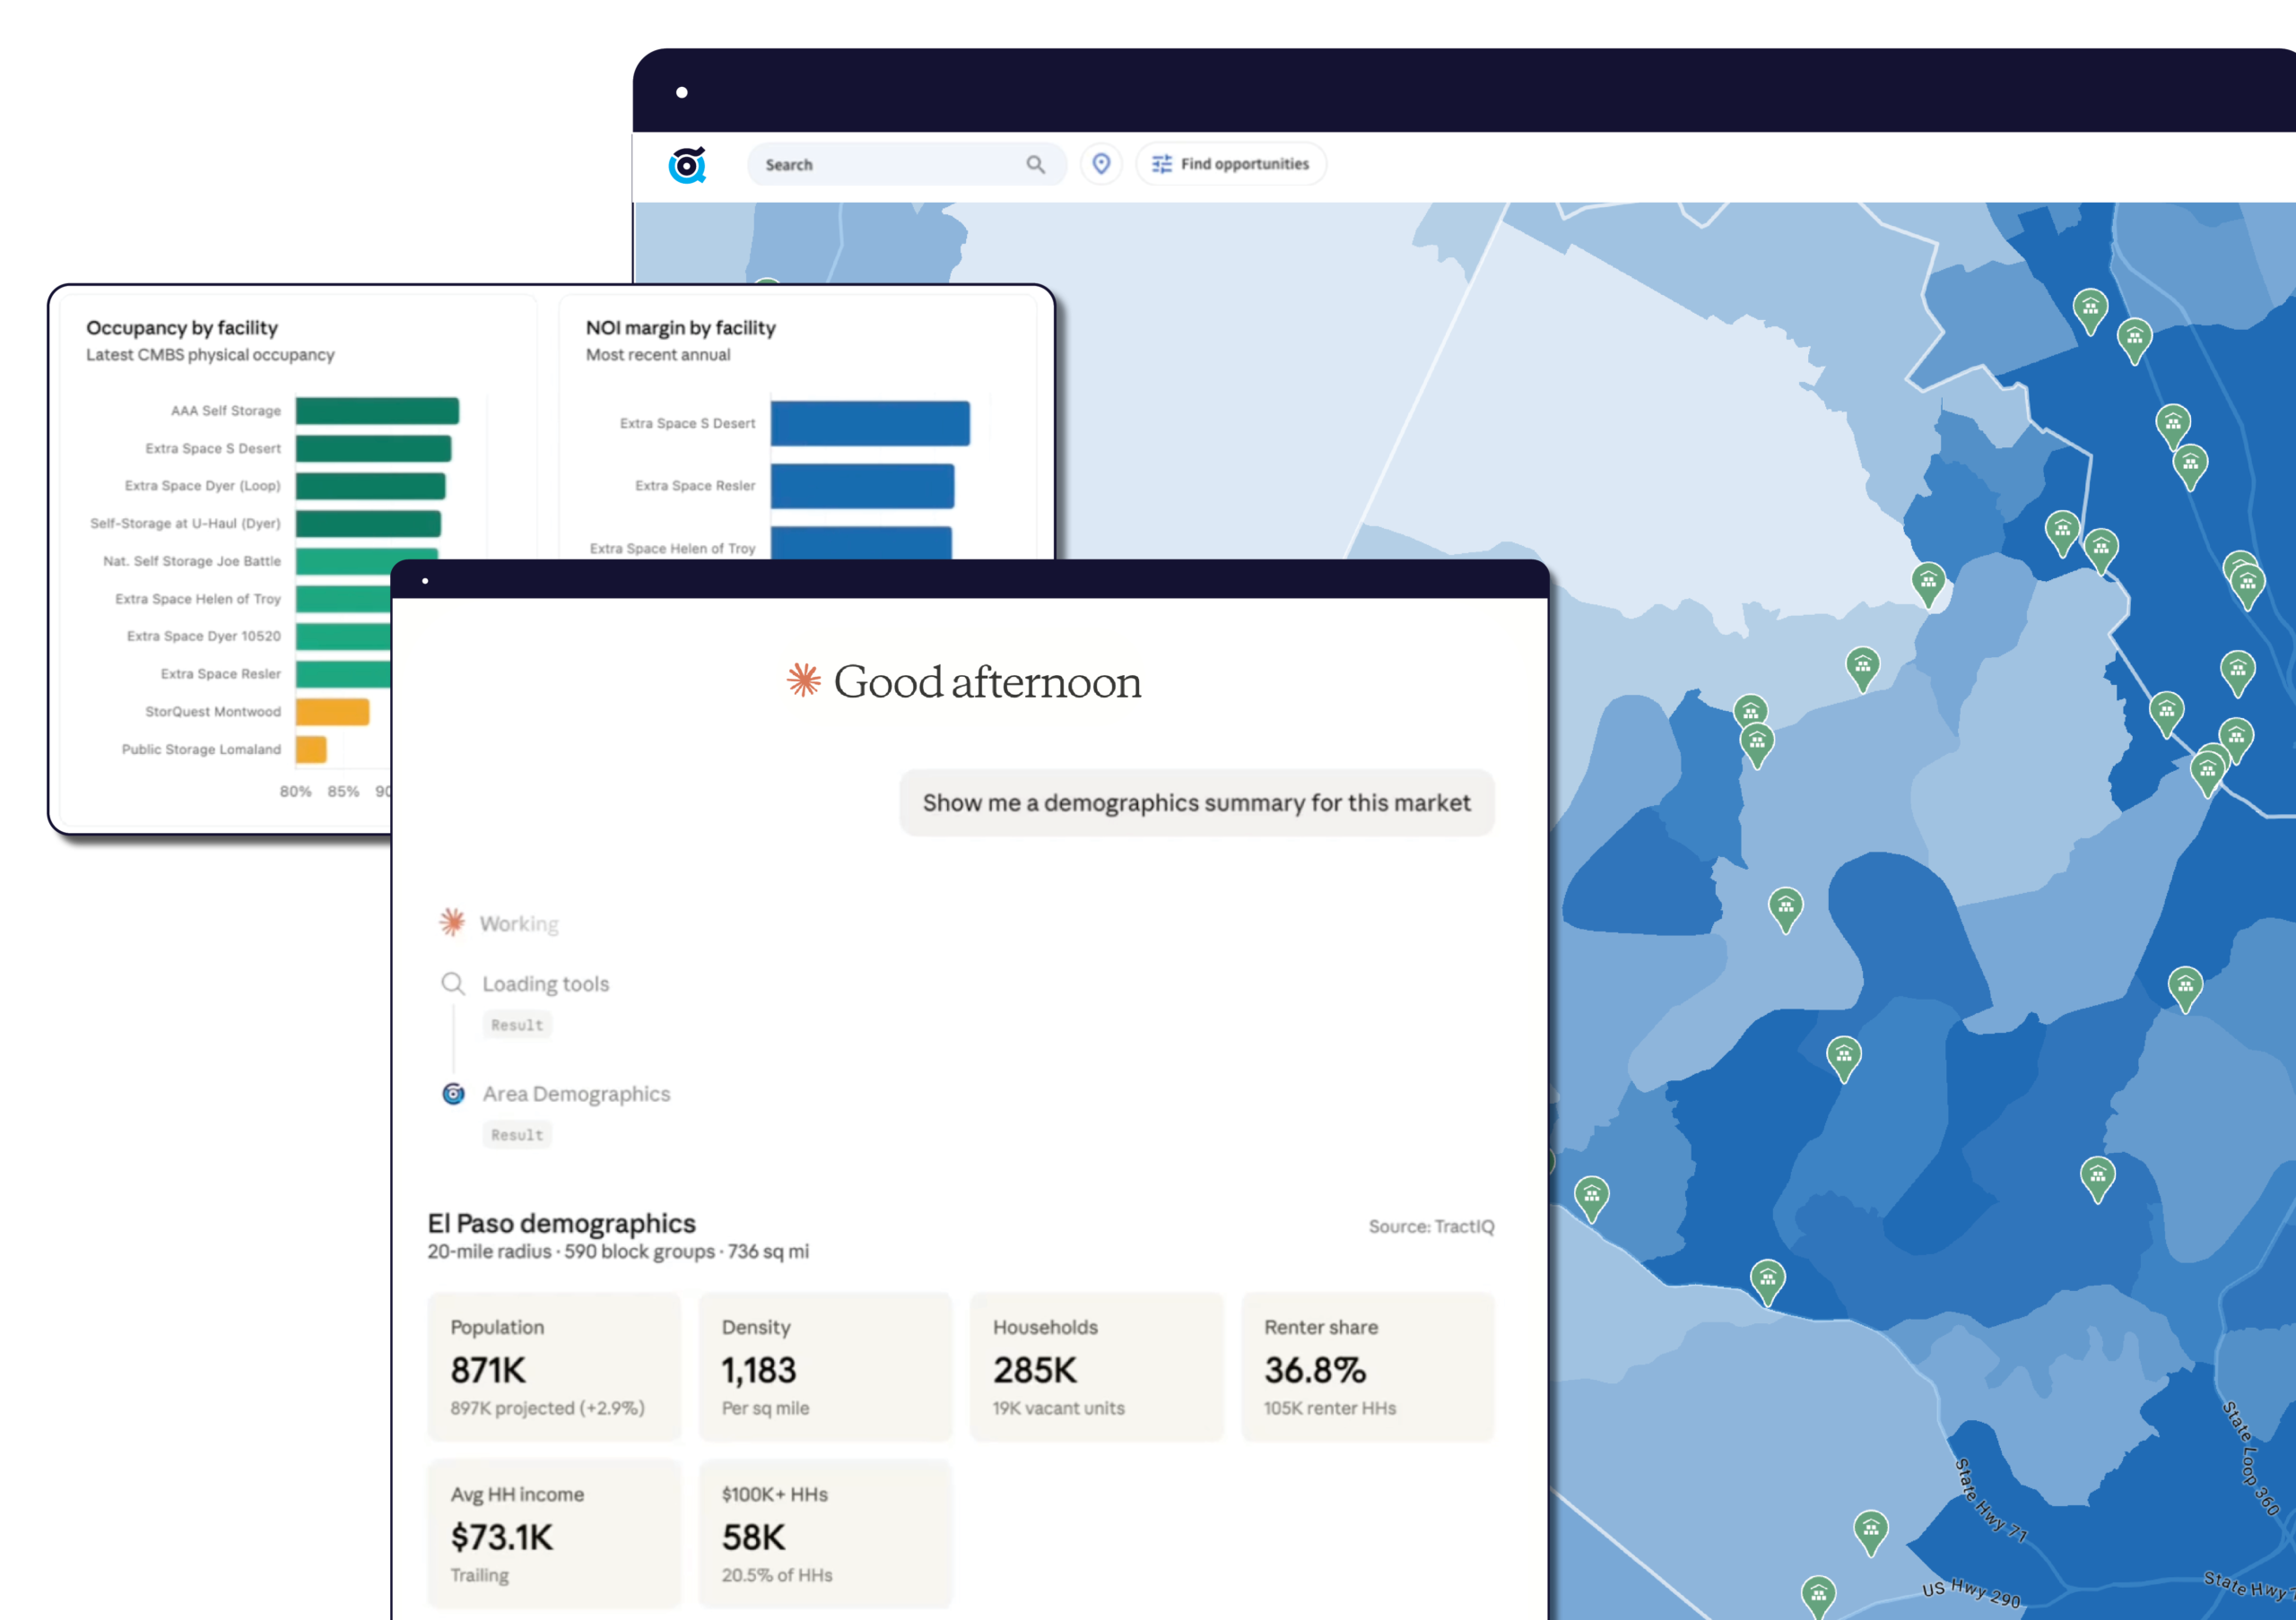The height and width of the screenshot is (1620, 2296).
Task: Expand the Result tag under Loading tools
Action: pos(517,1025)
